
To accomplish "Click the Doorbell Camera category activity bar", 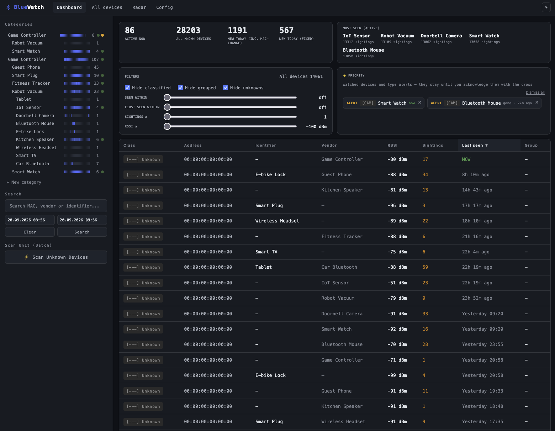I will 77,116.
